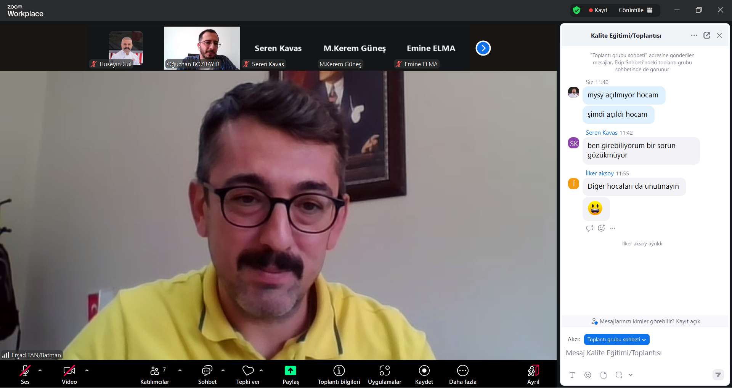
Task: Expand video options arrow next to Video
Action: click(87, 370)
